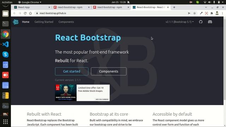Open the system status menu arrow
Image resolution: width=226 pixels, height=127 pixels.
click(x=222, y=2)
